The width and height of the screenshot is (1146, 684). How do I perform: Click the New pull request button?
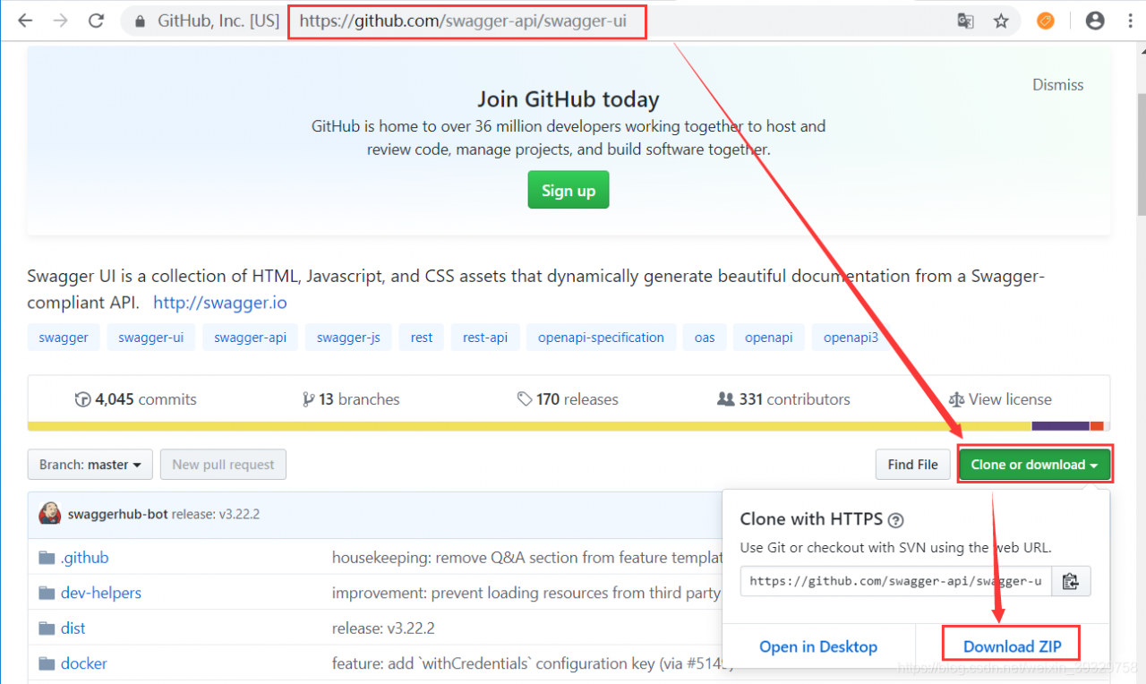[223, 465]
